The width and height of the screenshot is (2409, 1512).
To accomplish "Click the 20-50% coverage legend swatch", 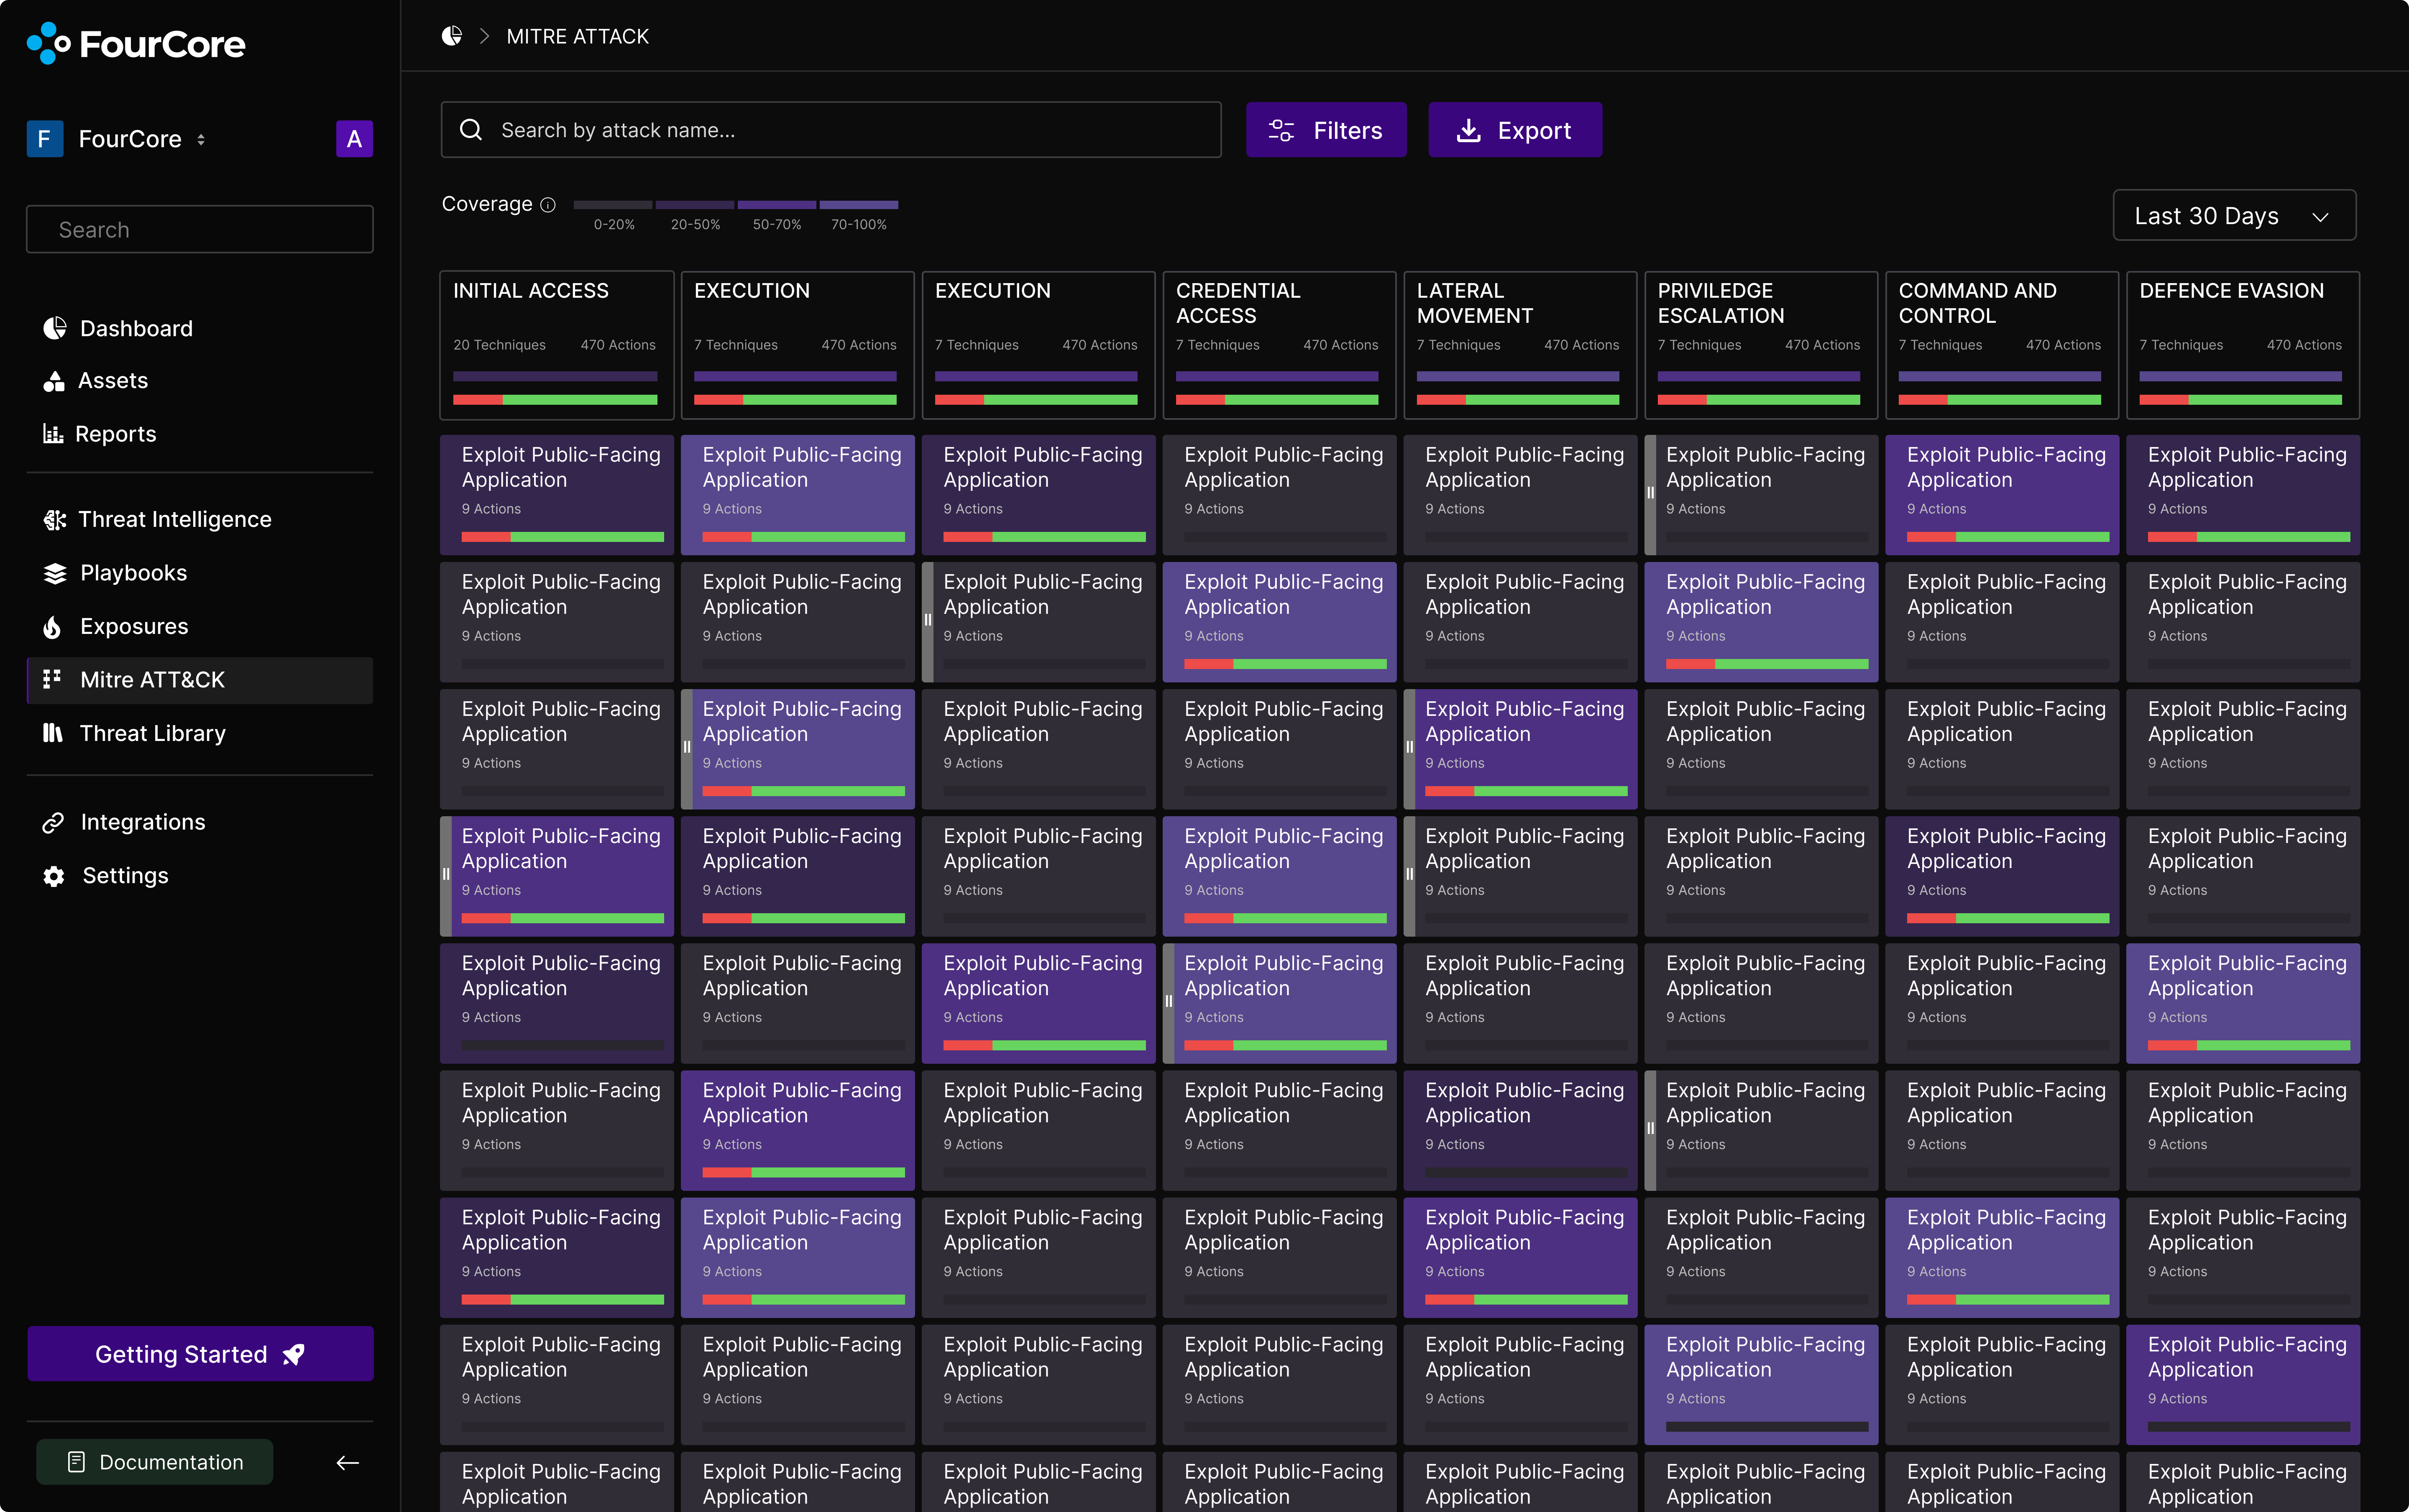I will click(x=695, y=205).
